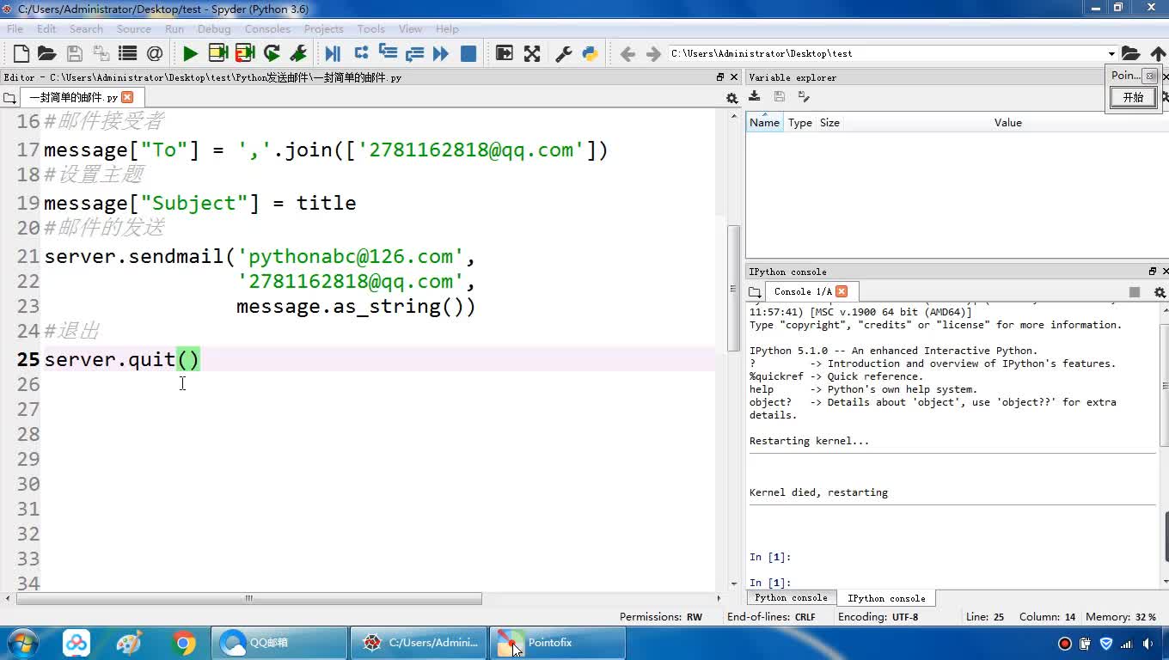Toggle fullscreen mode with the crossed-arrows icon
The height and width of the screenshot is (660, 1169).
pos(532,54)
